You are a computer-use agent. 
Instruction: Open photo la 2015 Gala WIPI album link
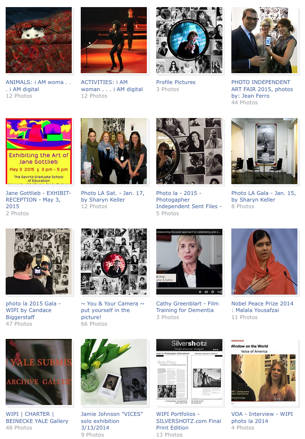tap(33, 310)
